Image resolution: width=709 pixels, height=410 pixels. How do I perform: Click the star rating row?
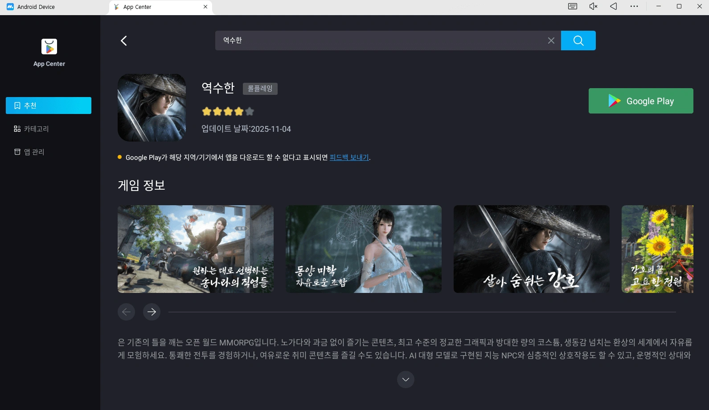228,111
